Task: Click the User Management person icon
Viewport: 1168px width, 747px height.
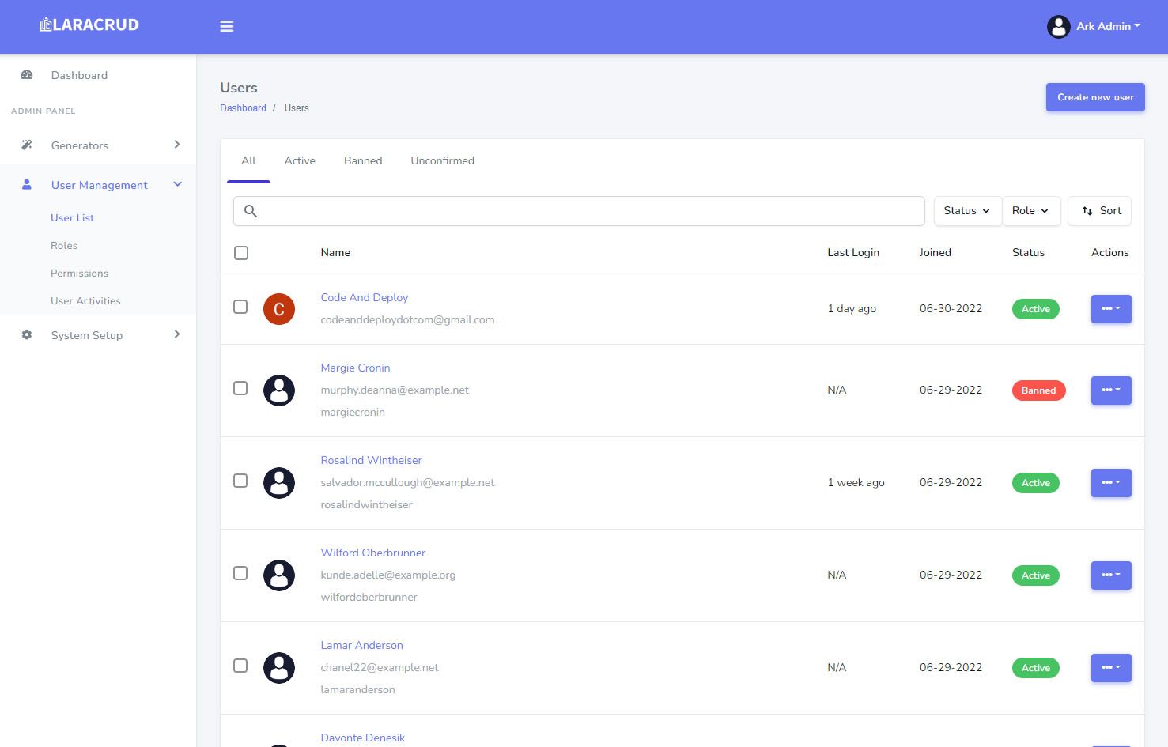Action: pos(27,185)
